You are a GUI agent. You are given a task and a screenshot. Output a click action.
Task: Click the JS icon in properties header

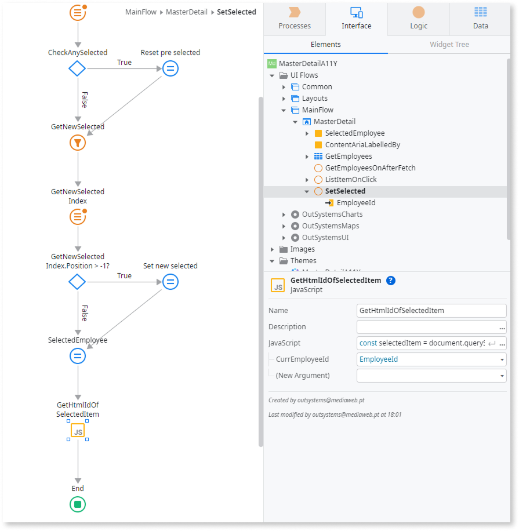coord(277,285)
